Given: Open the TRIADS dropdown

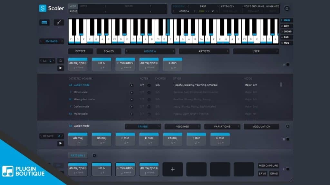Looking at the screenshot, I should 143,126.
